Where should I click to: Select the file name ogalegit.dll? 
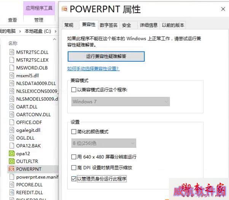pos(28,130)
